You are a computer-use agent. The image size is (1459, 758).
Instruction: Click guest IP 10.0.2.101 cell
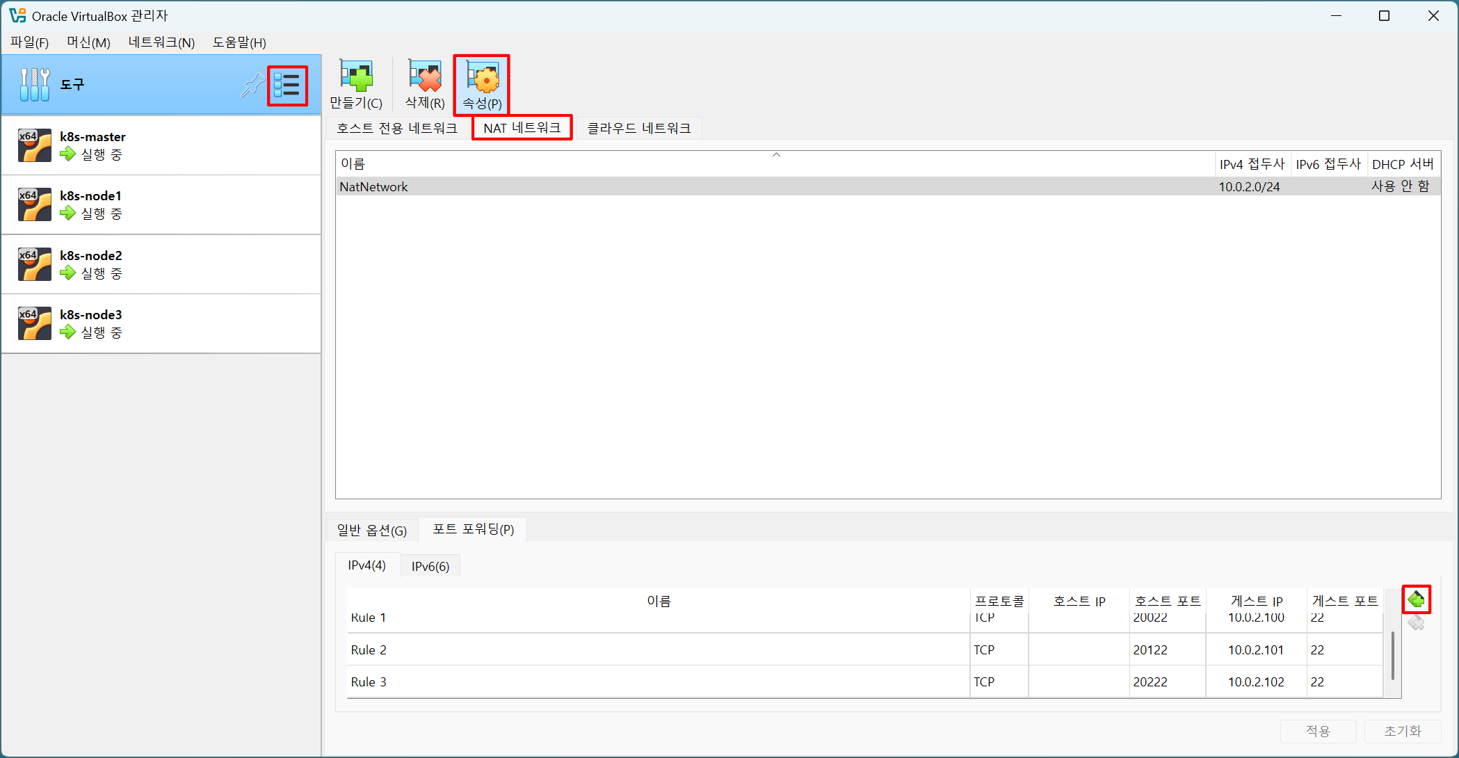[x=1256, y=650]
